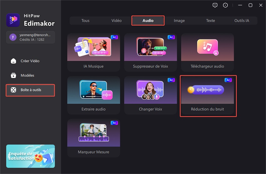The height and width of the screenshot is (174, 266).
Task: Switch to the Vidéo tab
Action: pos(116,21)
